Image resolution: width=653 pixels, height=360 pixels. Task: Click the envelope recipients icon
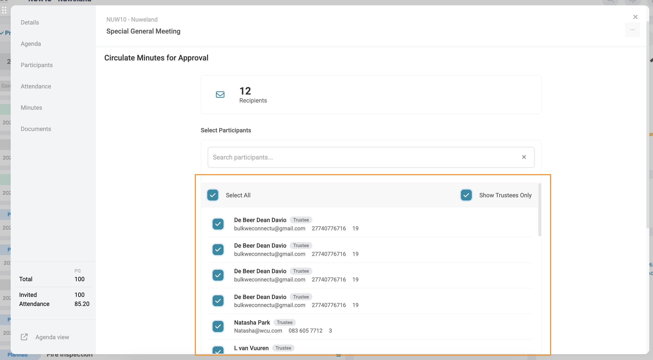pyautogui.click(x=220, y=95)
